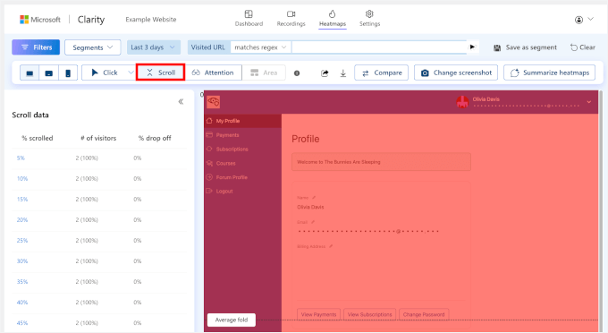Open the Recordings tab
The image size is (608, 333).
291,18
